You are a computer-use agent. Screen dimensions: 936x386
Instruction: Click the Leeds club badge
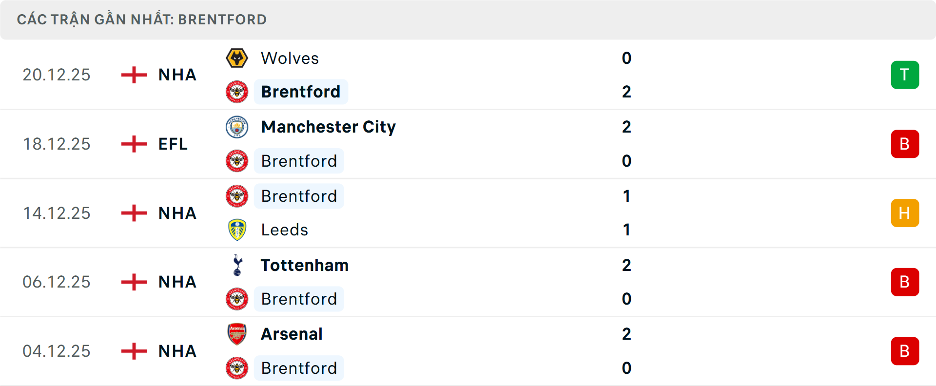237,230
